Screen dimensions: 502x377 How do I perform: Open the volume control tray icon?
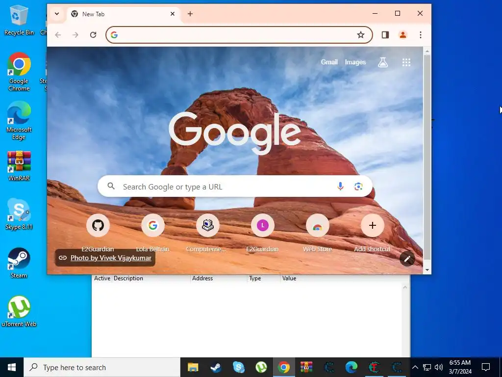tap(439, 367)
